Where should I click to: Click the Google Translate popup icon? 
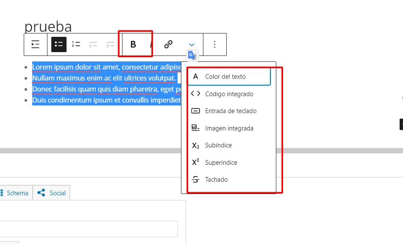(x=192, y=55)
